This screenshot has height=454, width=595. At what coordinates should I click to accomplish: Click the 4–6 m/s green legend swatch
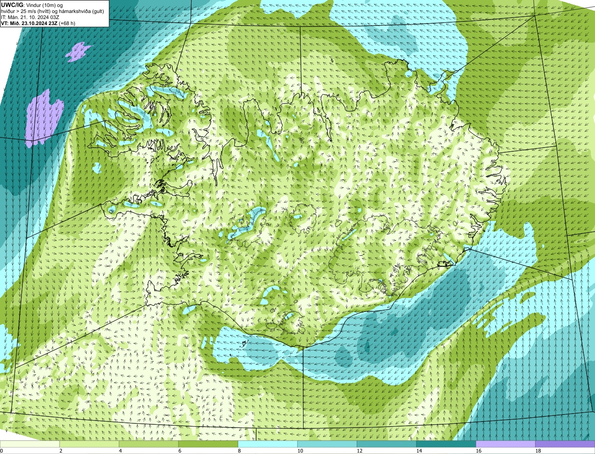point(149,444)
